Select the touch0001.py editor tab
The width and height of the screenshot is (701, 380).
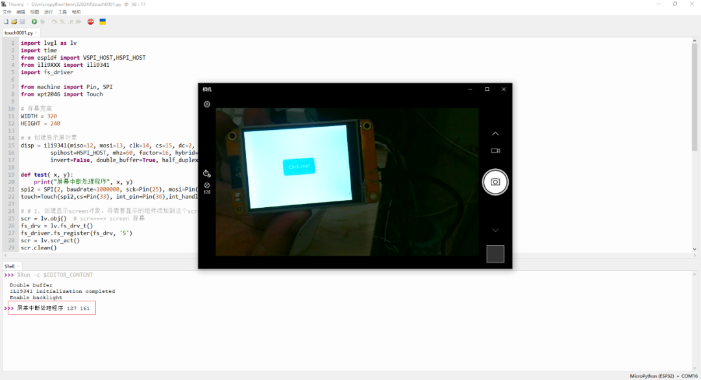(18, 32)
